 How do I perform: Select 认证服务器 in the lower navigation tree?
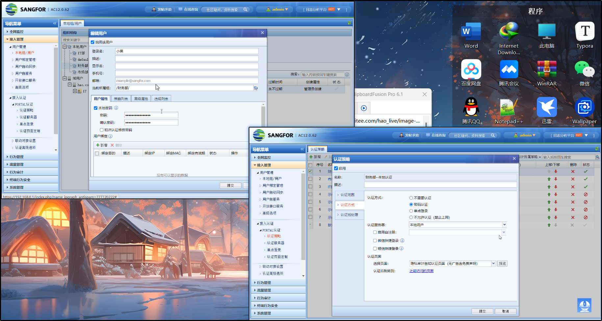tap(276, 243)
